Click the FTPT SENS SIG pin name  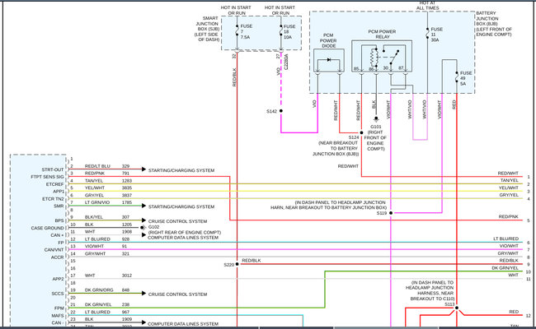coord(47,177)
